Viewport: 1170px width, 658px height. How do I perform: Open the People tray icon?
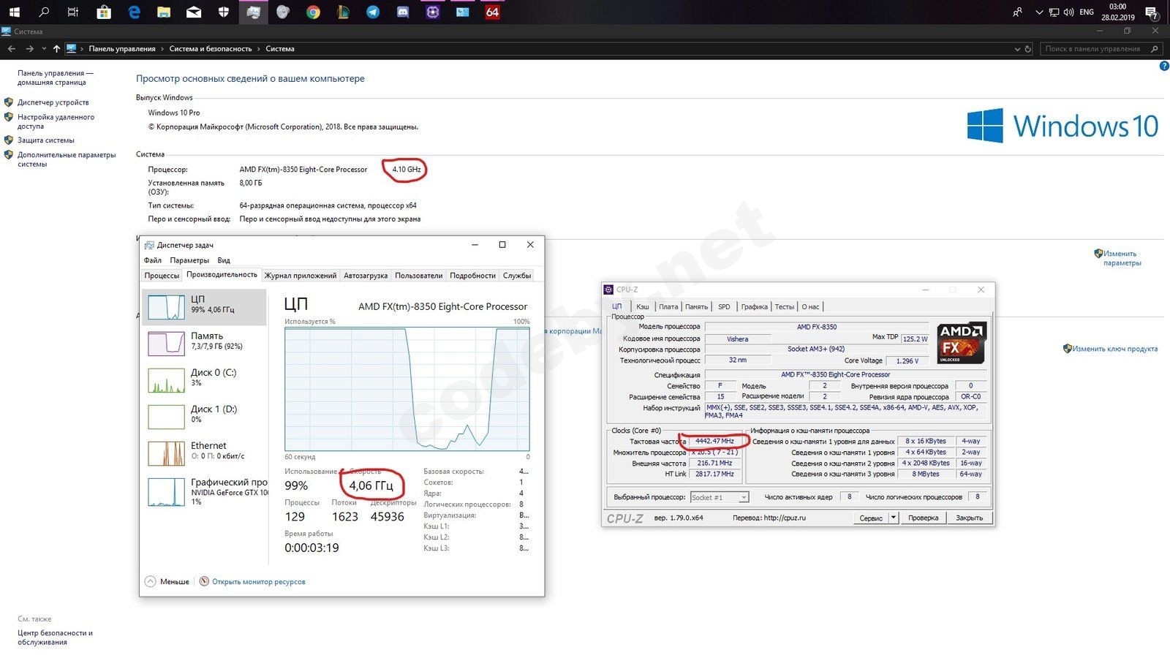[x=1017, y=12]
